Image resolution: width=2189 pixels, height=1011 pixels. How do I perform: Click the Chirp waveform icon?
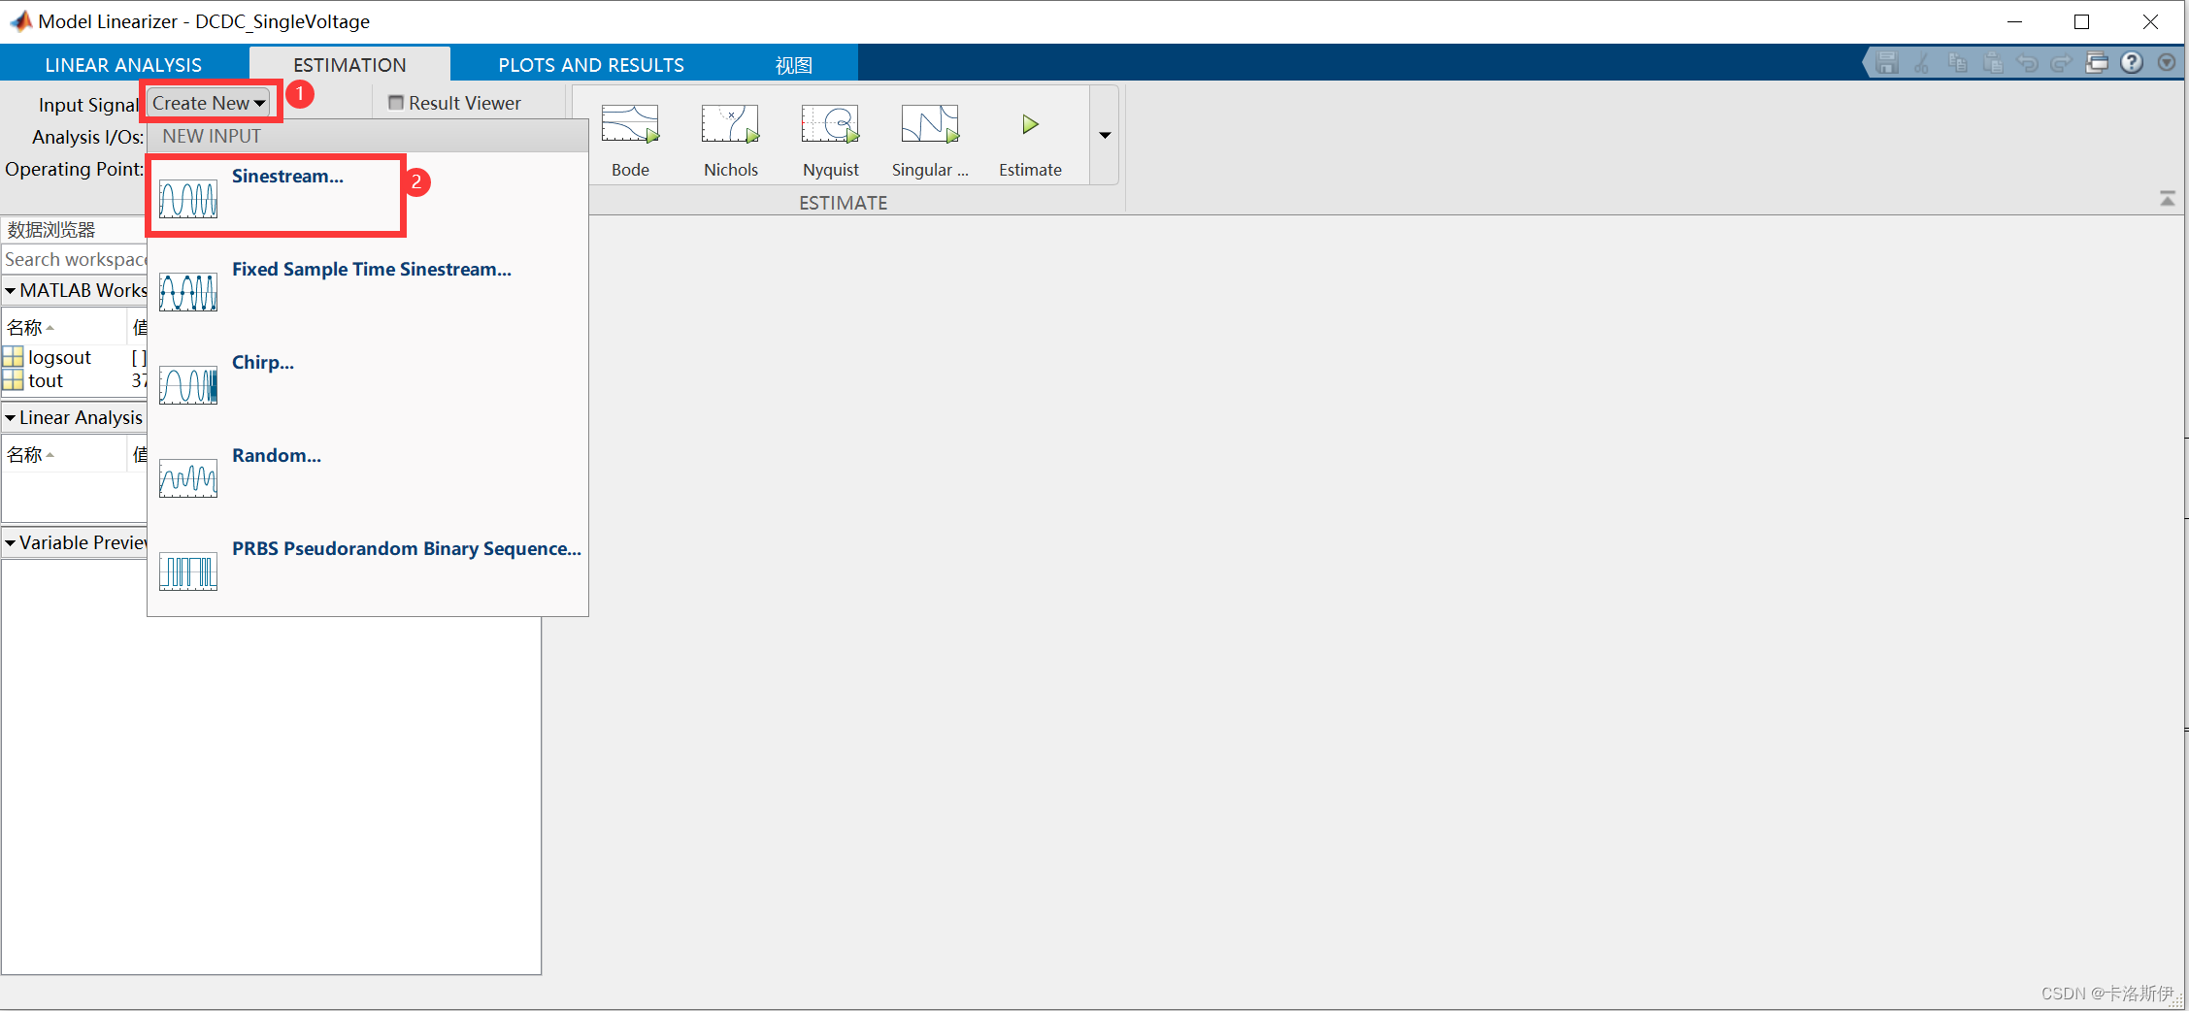[x=188, y=385]
